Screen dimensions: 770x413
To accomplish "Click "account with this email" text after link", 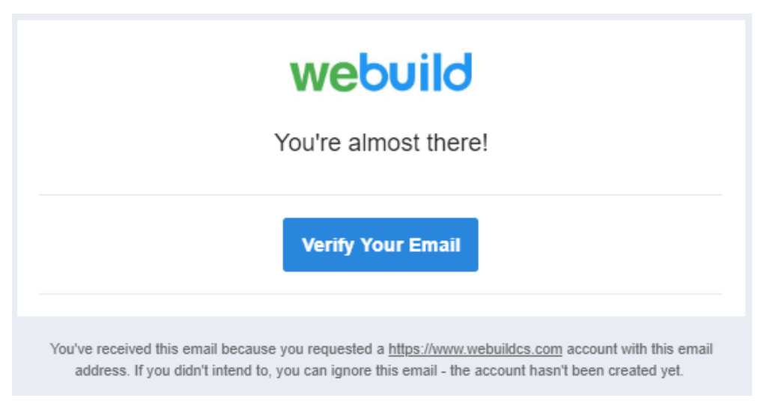I will 640,349.
